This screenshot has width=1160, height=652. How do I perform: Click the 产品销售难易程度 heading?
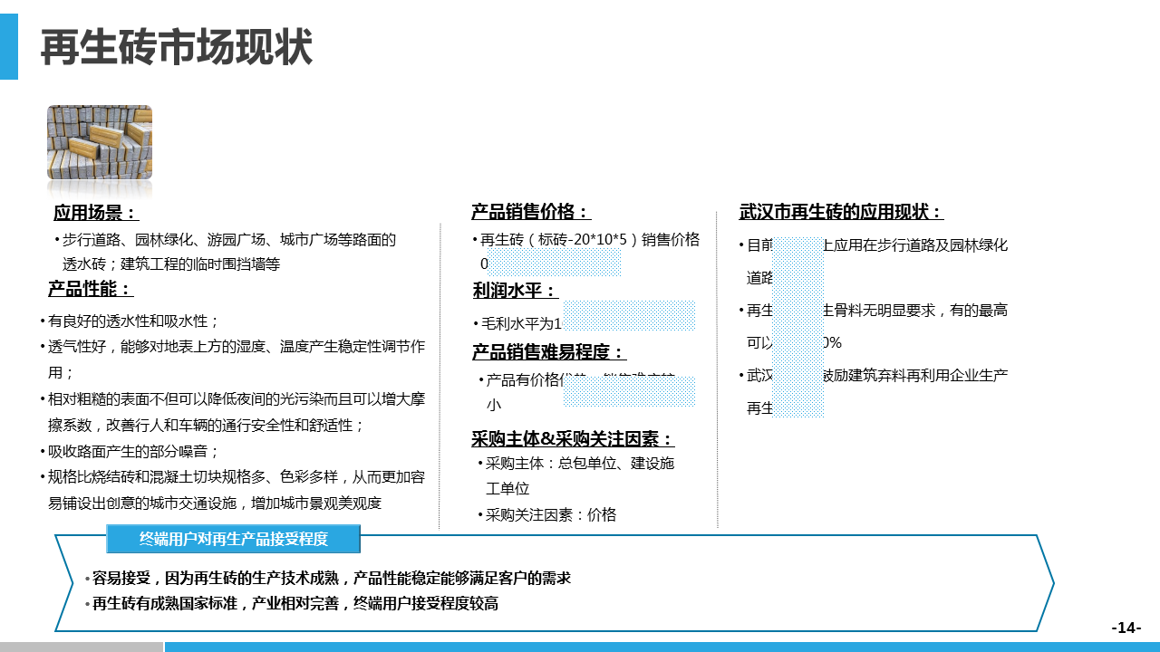click(548, 352)
